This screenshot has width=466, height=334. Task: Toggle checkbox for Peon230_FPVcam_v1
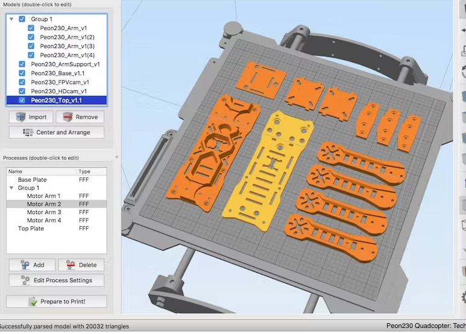point(22,82)
